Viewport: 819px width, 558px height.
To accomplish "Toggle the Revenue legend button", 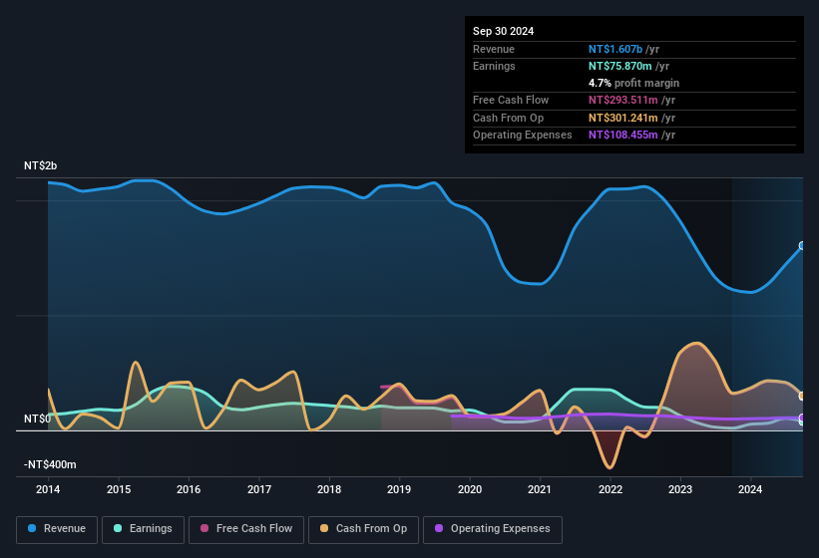I will coord(57,529).
